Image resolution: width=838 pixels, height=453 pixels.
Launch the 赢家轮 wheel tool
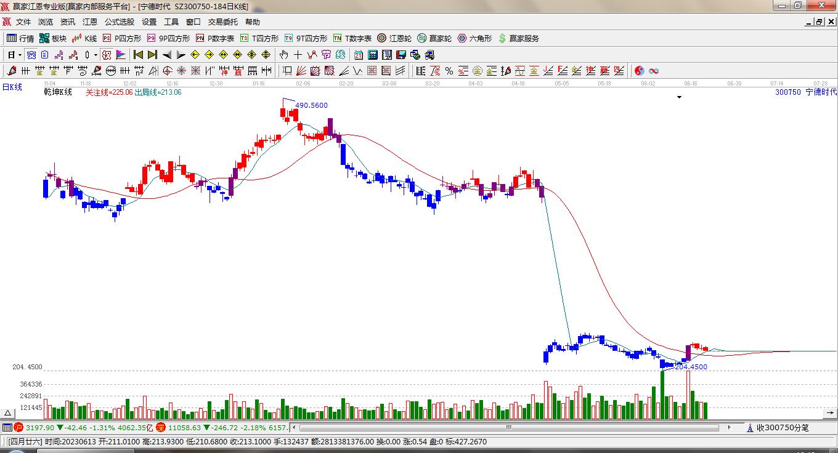coord(434,38)
